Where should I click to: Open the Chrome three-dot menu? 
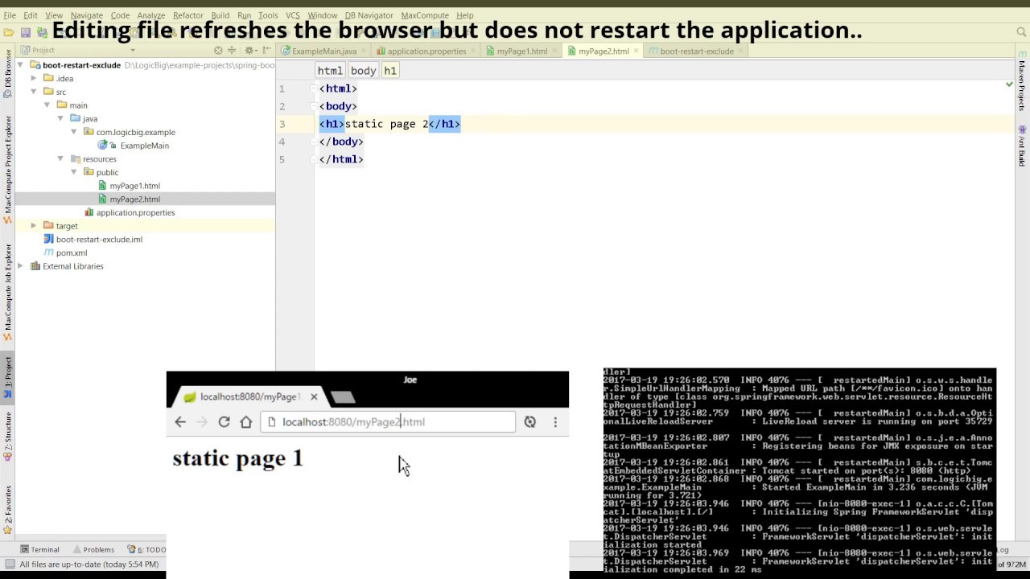(x=555, y=422)
